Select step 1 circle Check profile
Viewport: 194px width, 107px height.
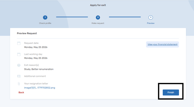[x=45, y=17]
